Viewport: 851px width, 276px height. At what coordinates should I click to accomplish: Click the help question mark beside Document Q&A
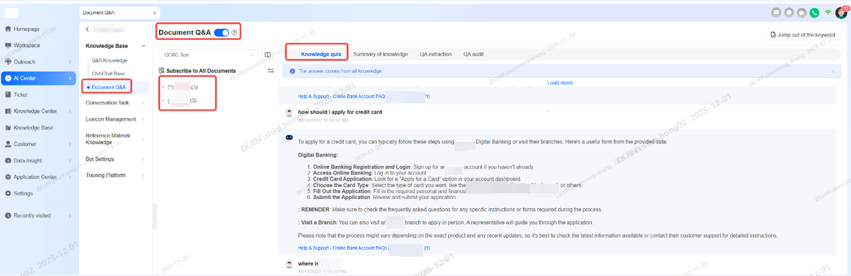coord(234,33)
